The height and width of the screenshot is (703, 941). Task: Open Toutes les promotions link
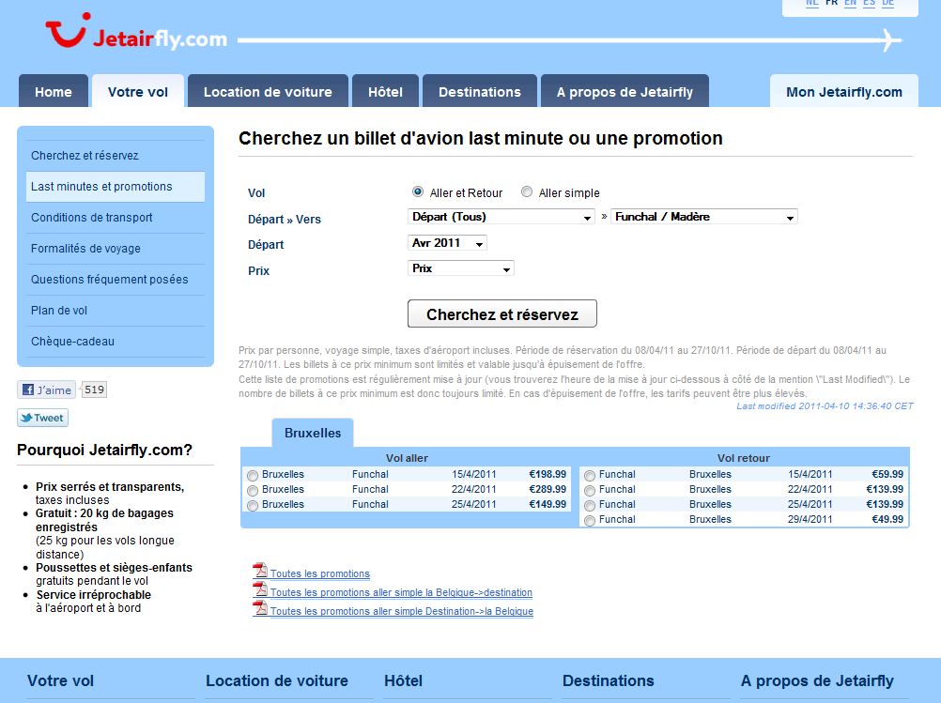pos(320,573)
